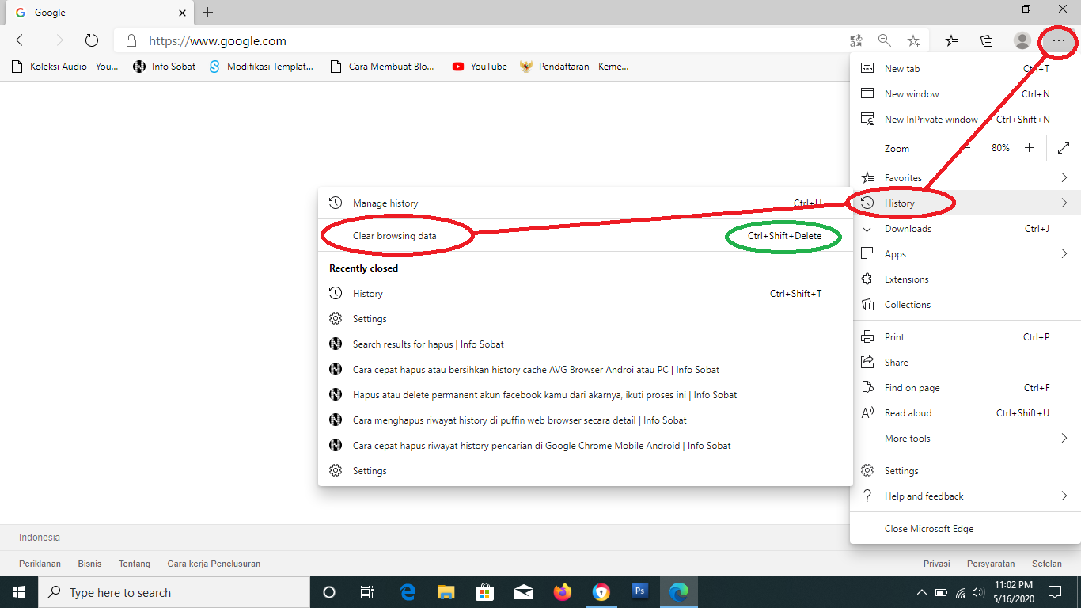1081x608 pixels.
Task: Reopen delete permanent akun facebook article
Action: coord(586,395)
